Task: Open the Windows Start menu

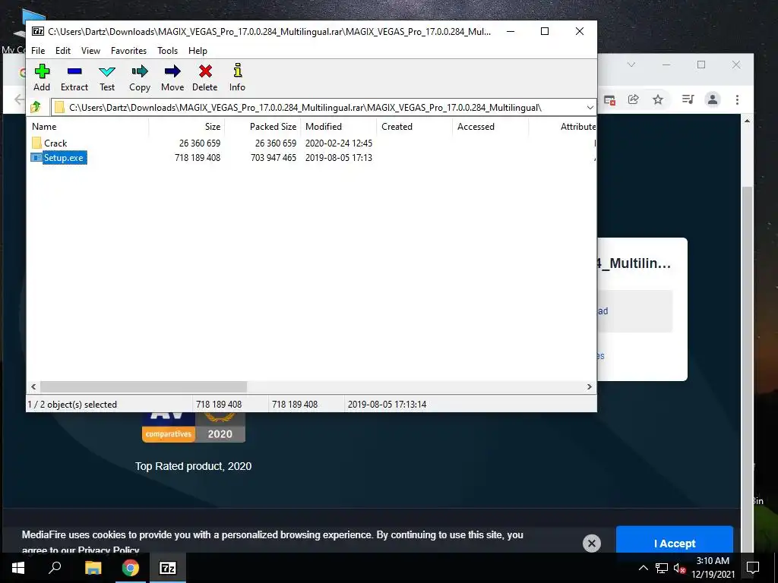Action: 18,568
